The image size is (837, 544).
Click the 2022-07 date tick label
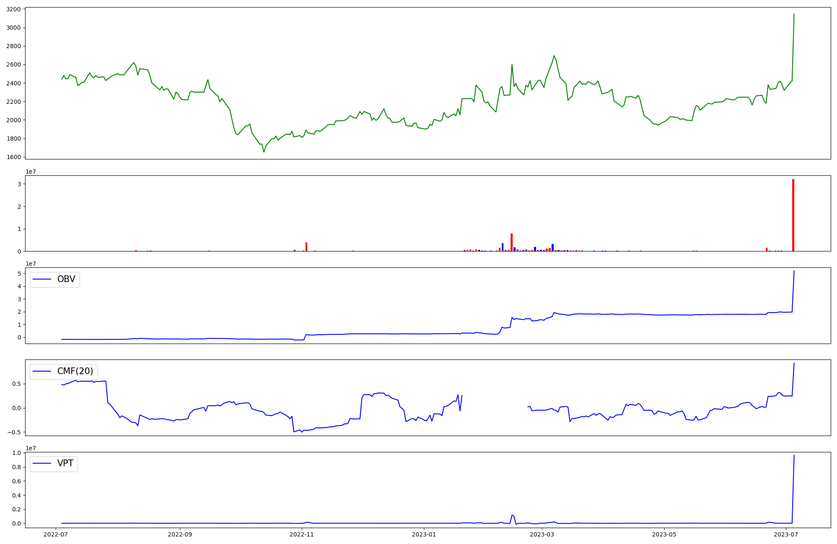56,534
